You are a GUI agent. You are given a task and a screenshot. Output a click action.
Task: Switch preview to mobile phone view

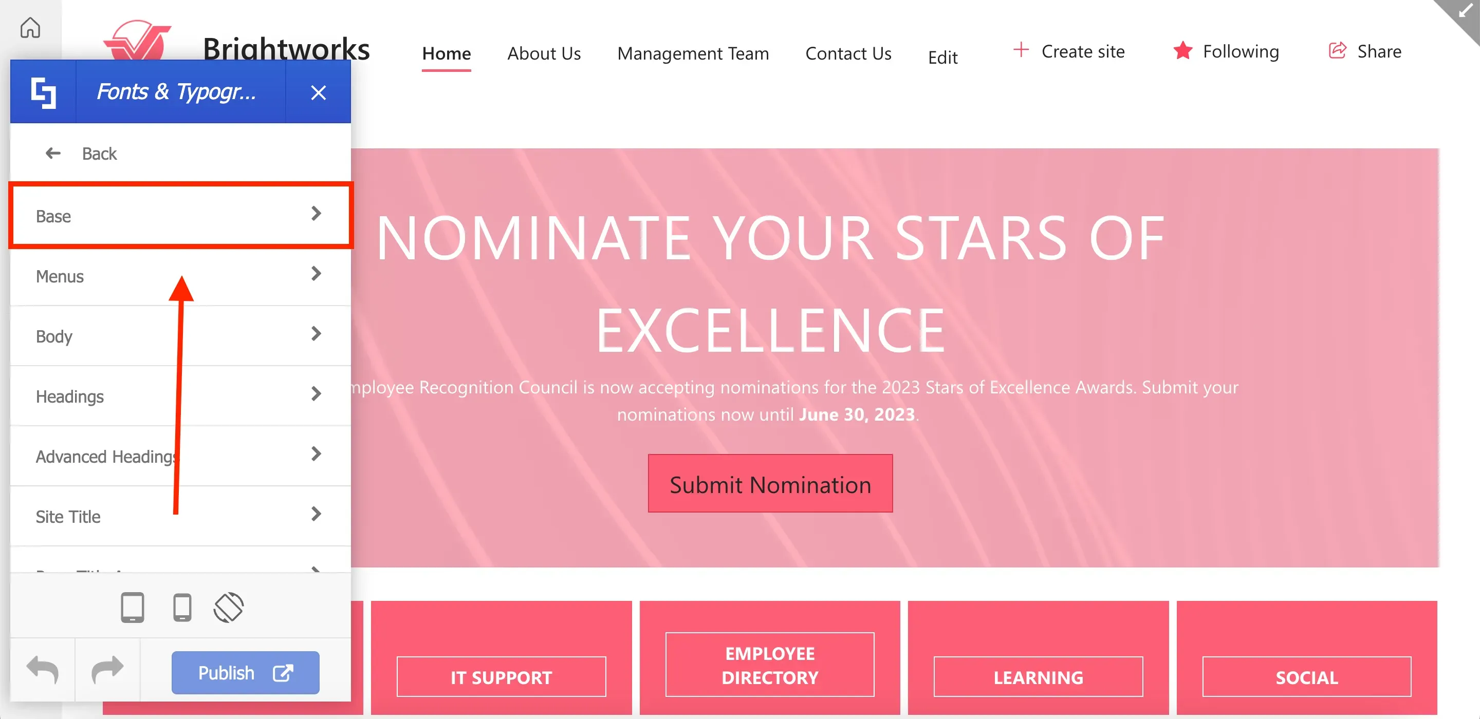pyautogui.click(x=182, y=607)
